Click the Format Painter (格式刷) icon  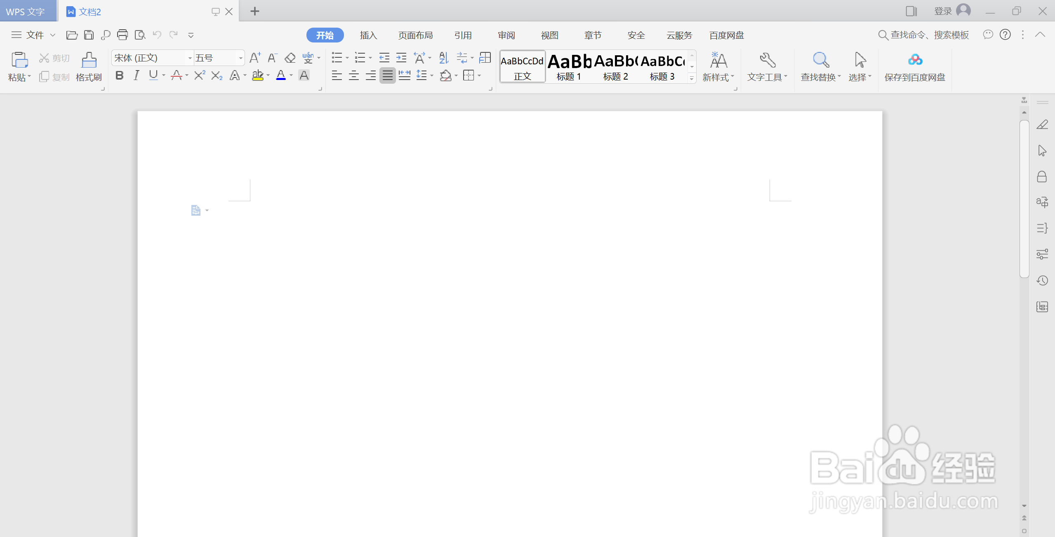(89, 61)
